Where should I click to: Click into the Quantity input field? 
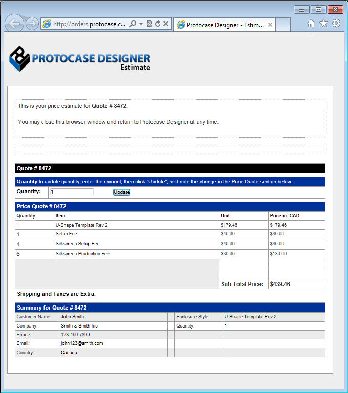click(72, 192)
